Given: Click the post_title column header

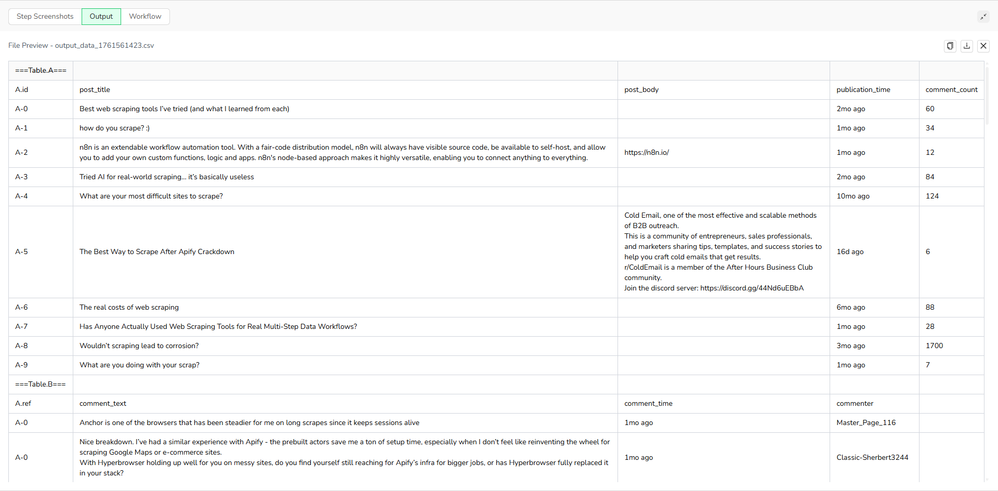Looking at the screenshot, I should (95, 89).
